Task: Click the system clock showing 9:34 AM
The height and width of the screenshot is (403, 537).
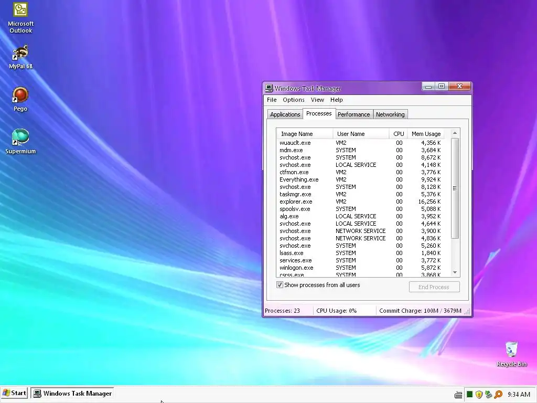Action: click(519, 395)
